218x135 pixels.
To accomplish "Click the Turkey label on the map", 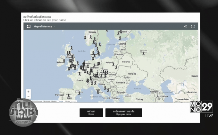I will [140, 100].
